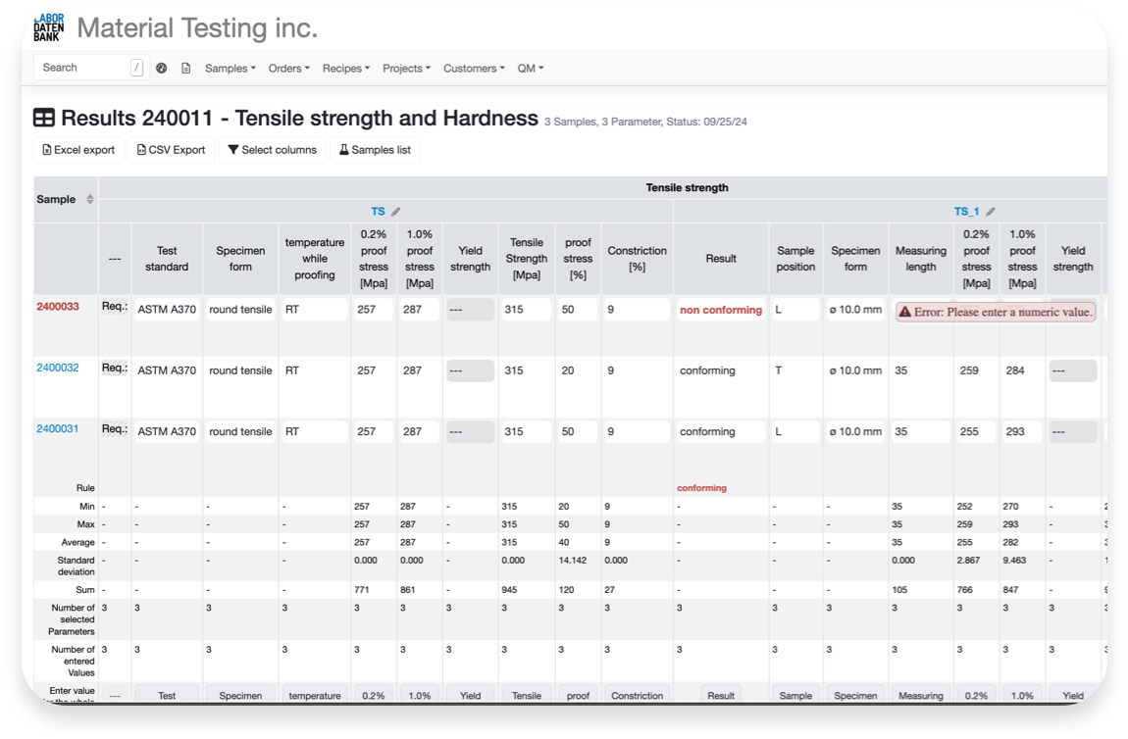
Task: Open sample 2400032 link
Action: (58, 369)
